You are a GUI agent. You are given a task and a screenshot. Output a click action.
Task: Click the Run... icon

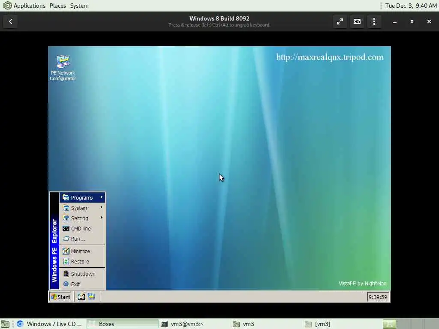pyautogui.click(x=66, y=239)
